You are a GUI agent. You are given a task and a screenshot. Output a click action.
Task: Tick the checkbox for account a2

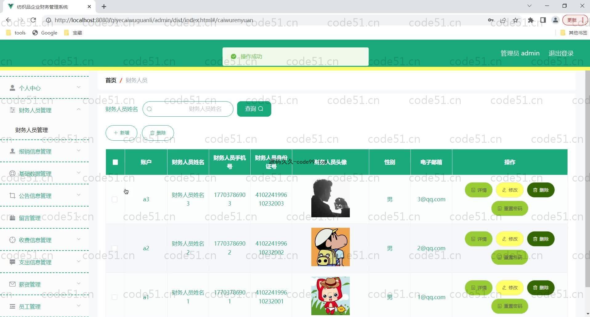(115, 248)
